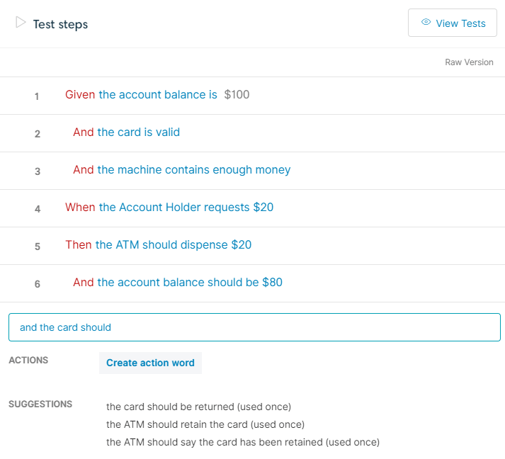505x459 pixels.
Task: Choose suggestion 'the card should be returned'
Action: [198, 407]
